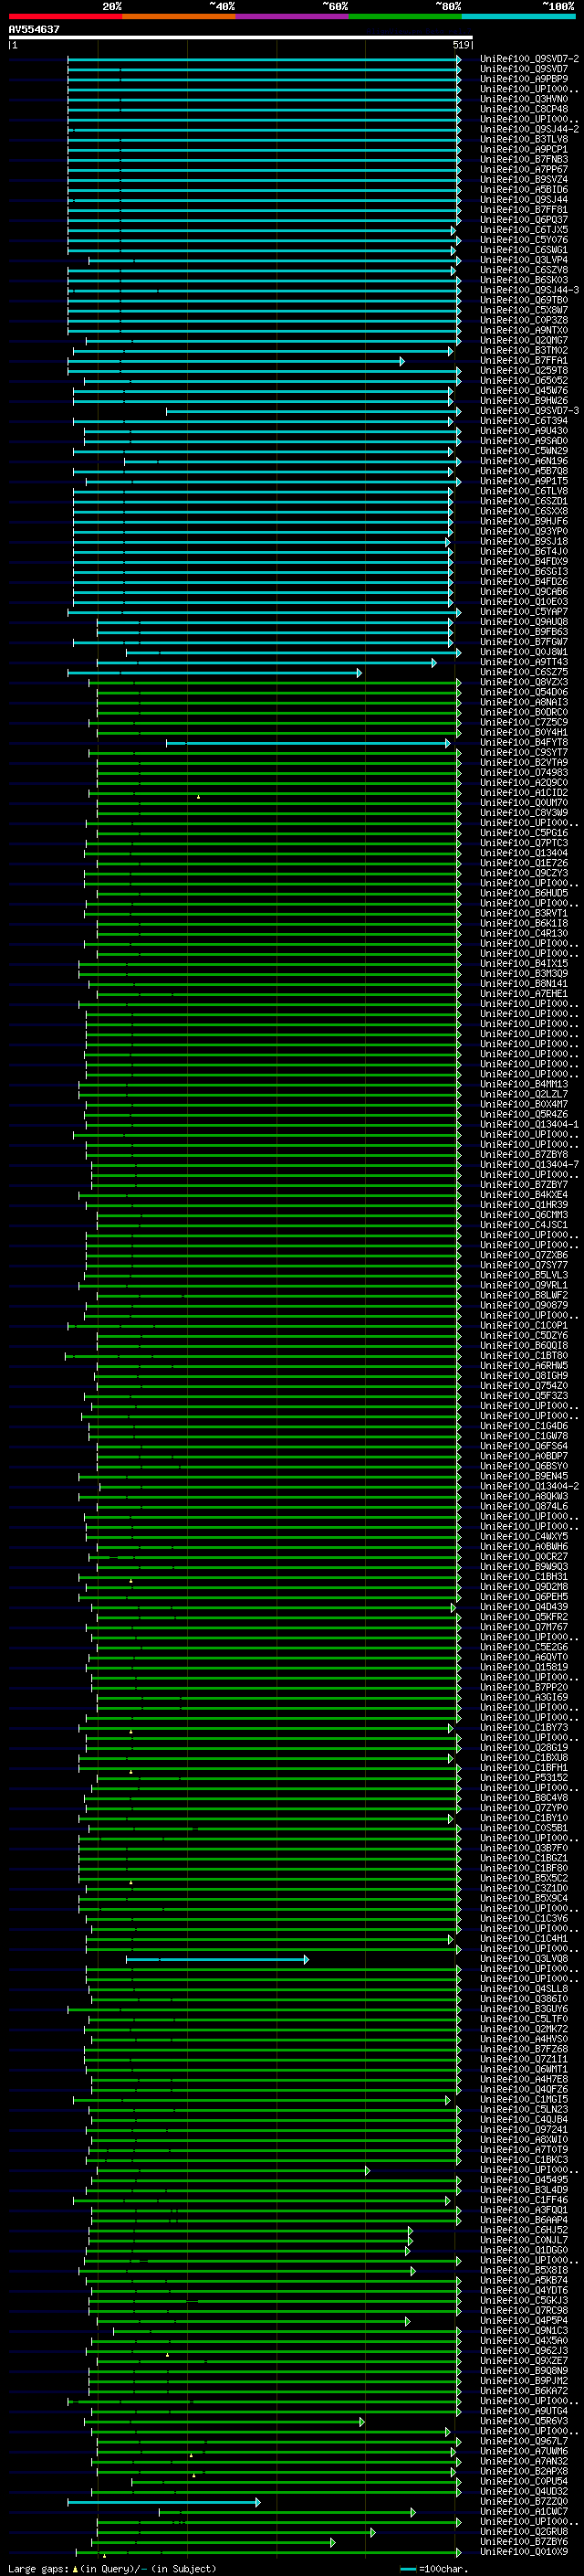The width and height of the screenshot is (584, 2576).
Task: Click the UniRef100_Q54D06 label
Action: (524, 692)
